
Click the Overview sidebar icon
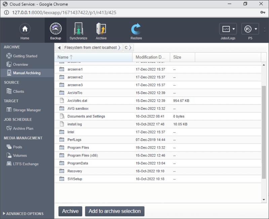click(9, 64)
